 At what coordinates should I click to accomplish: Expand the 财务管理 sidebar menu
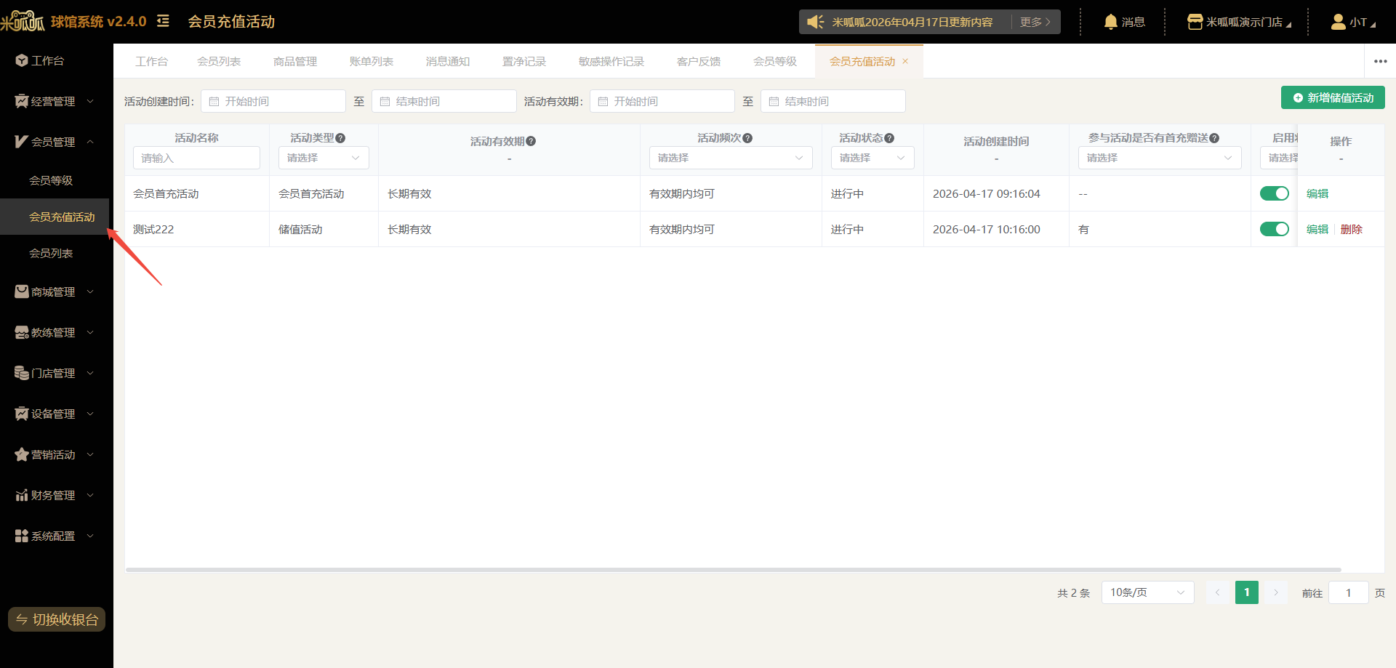pyautogui.click(x=55, y=495)
